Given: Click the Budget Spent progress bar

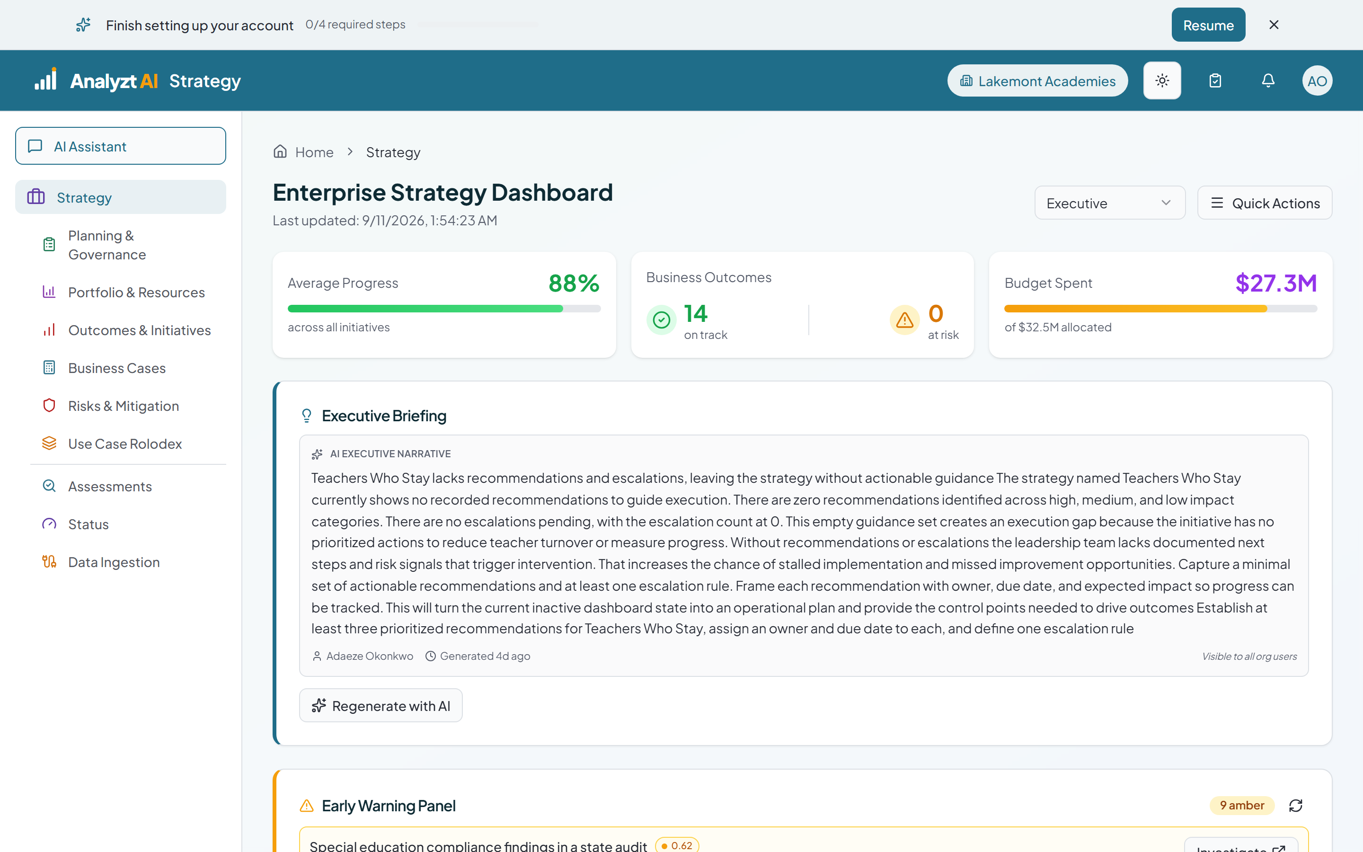Looking at the screenshot, I should [1160, 308].
